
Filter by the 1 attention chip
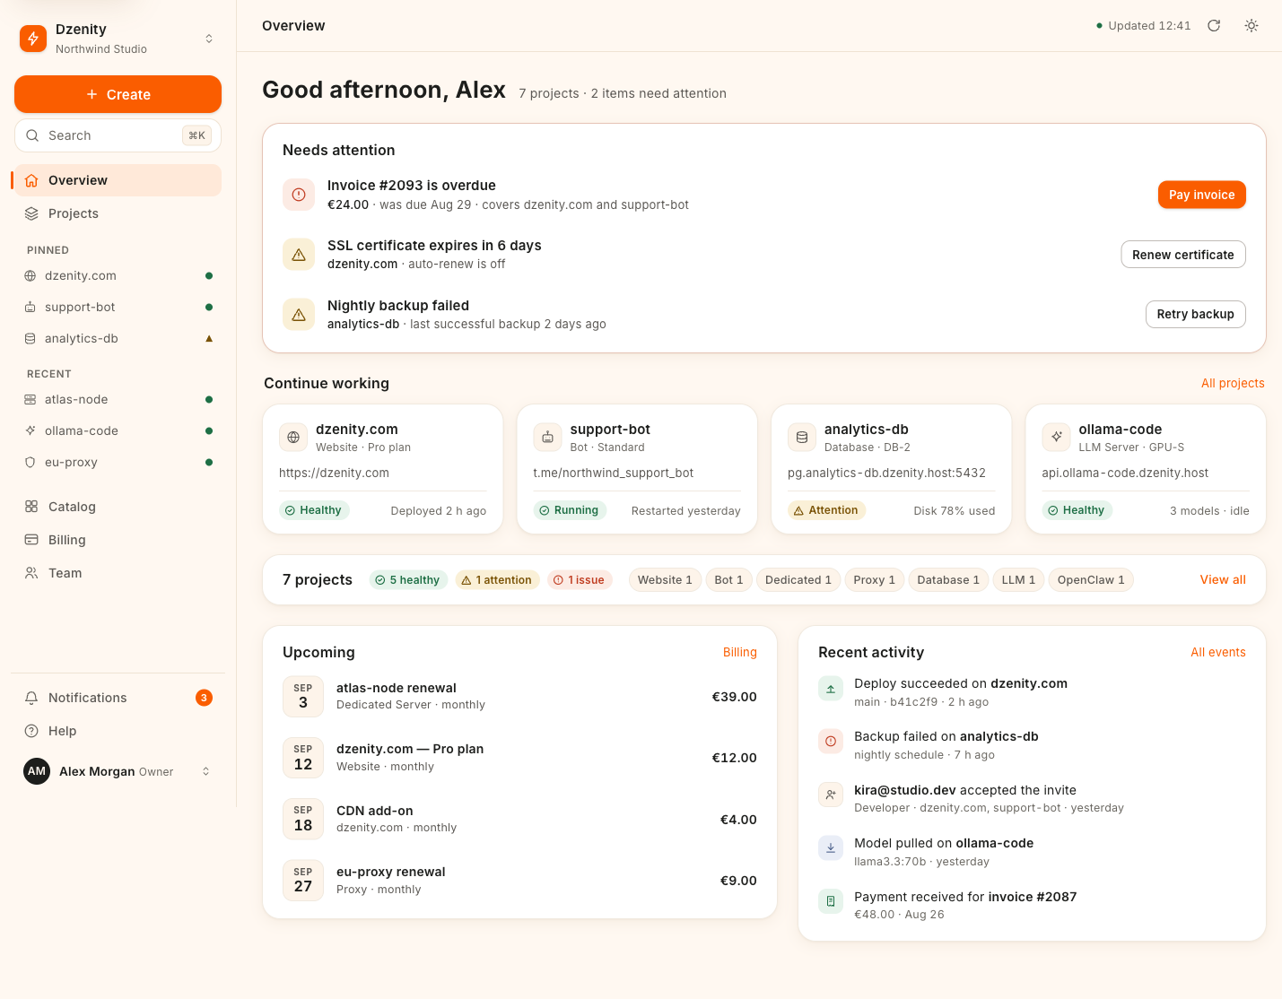pyautogui.click(x=497, y=580)
